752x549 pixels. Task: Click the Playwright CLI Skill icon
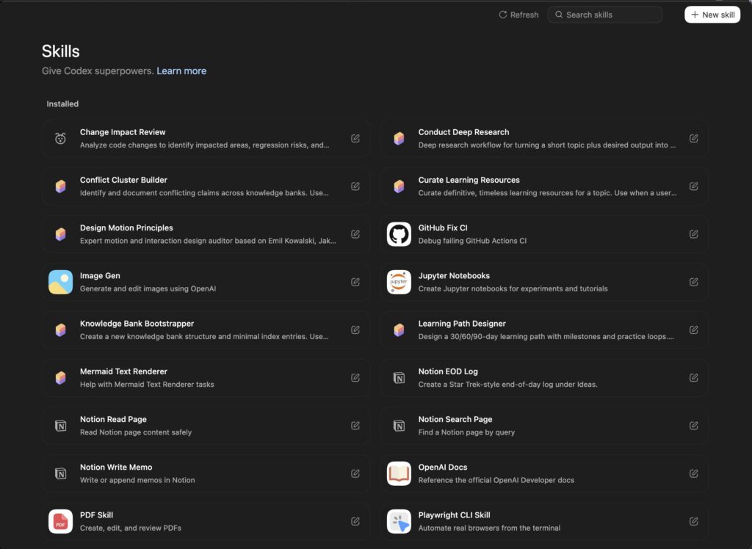point(398,520)
